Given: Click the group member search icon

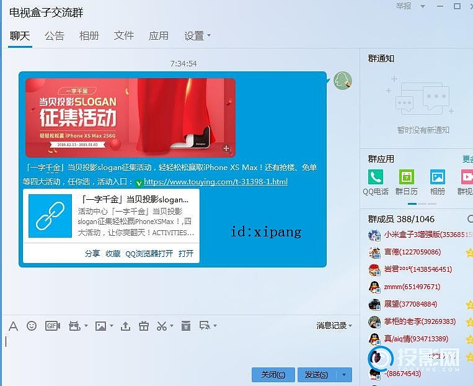Looking at the screenshot, I should click(470, 218).
